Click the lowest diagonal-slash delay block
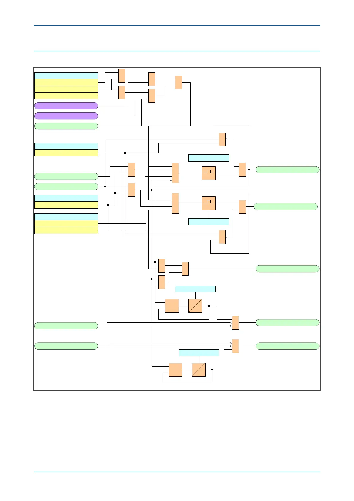354x501 pixels. coord(199,370)
